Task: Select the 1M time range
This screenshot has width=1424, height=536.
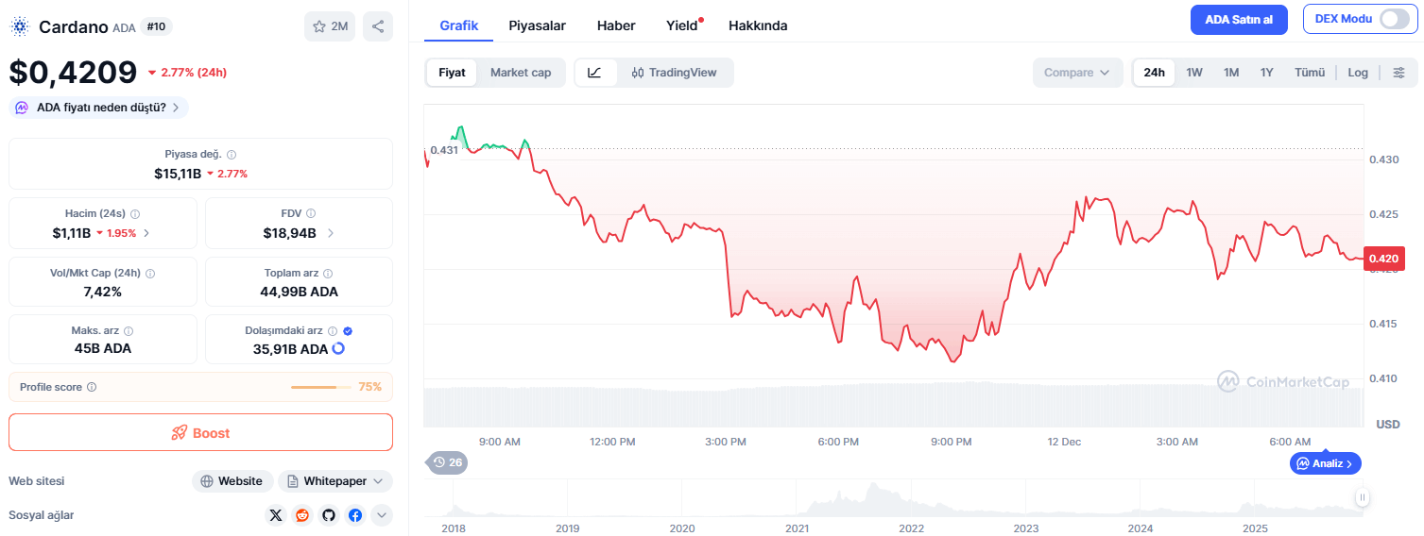Action: click(1231, 73)
